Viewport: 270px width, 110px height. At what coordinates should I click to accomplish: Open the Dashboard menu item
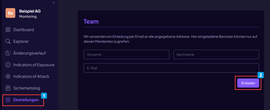click(x=23, y=30)
